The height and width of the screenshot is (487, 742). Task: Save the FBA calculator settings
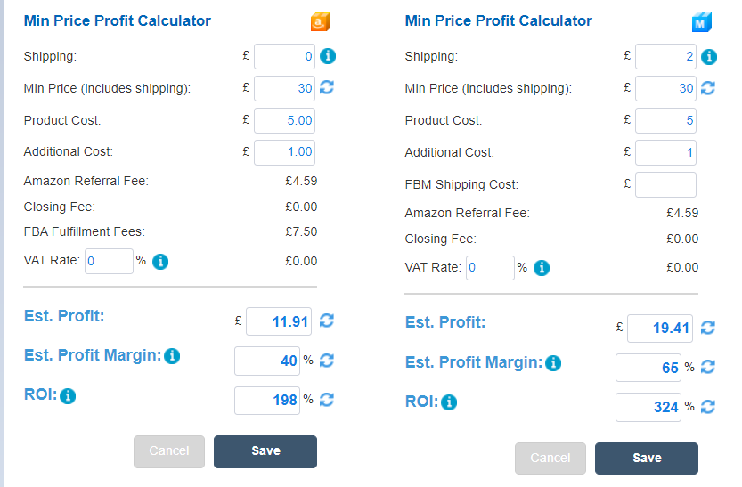(265, 451)
